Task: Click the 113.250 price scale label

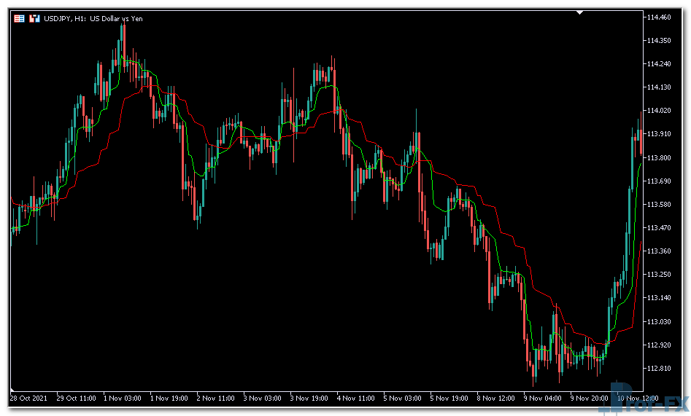Action: [658, 275]
